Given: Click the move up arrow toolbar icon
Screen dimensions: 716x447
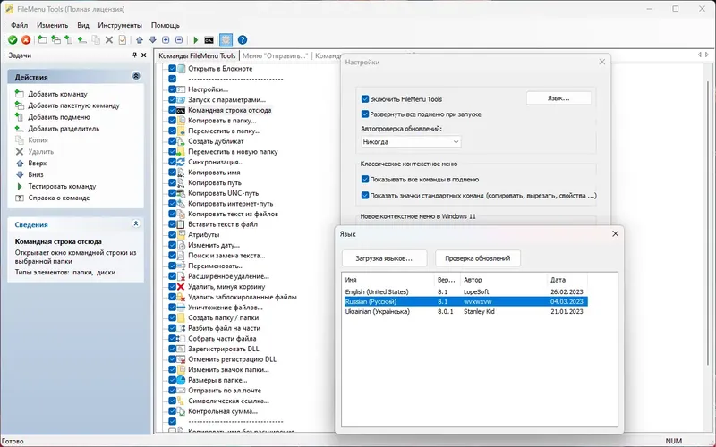Looking at the screenshot, I should coord(140,40).
